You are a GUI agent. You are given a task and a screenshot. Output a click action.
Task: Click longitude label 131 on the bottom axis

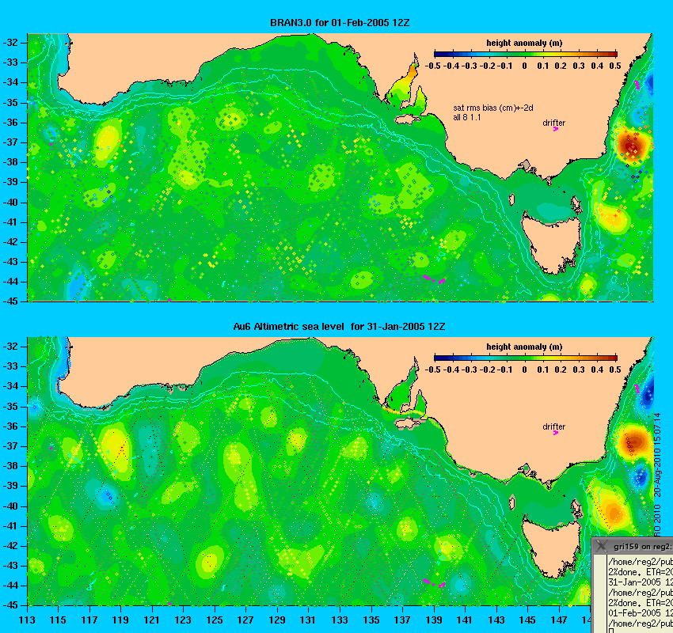pyautogui.click(x=308, y=620)
